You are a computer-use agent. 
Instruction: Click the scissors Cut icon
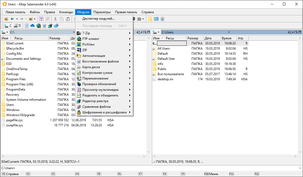55,19
